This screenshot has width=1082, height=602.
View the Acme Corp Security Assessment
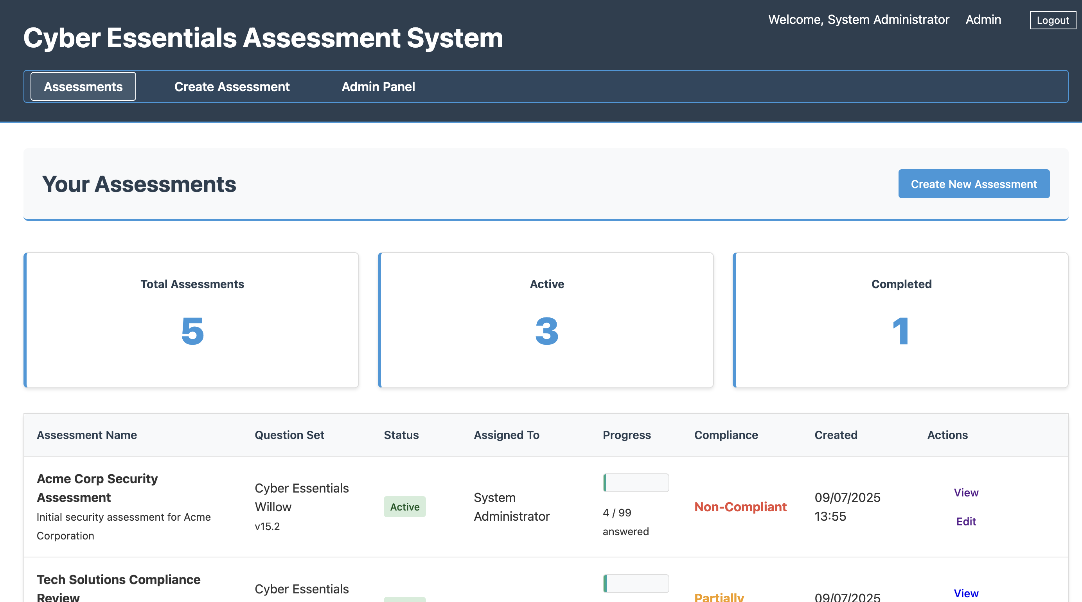tap(966, 493)
